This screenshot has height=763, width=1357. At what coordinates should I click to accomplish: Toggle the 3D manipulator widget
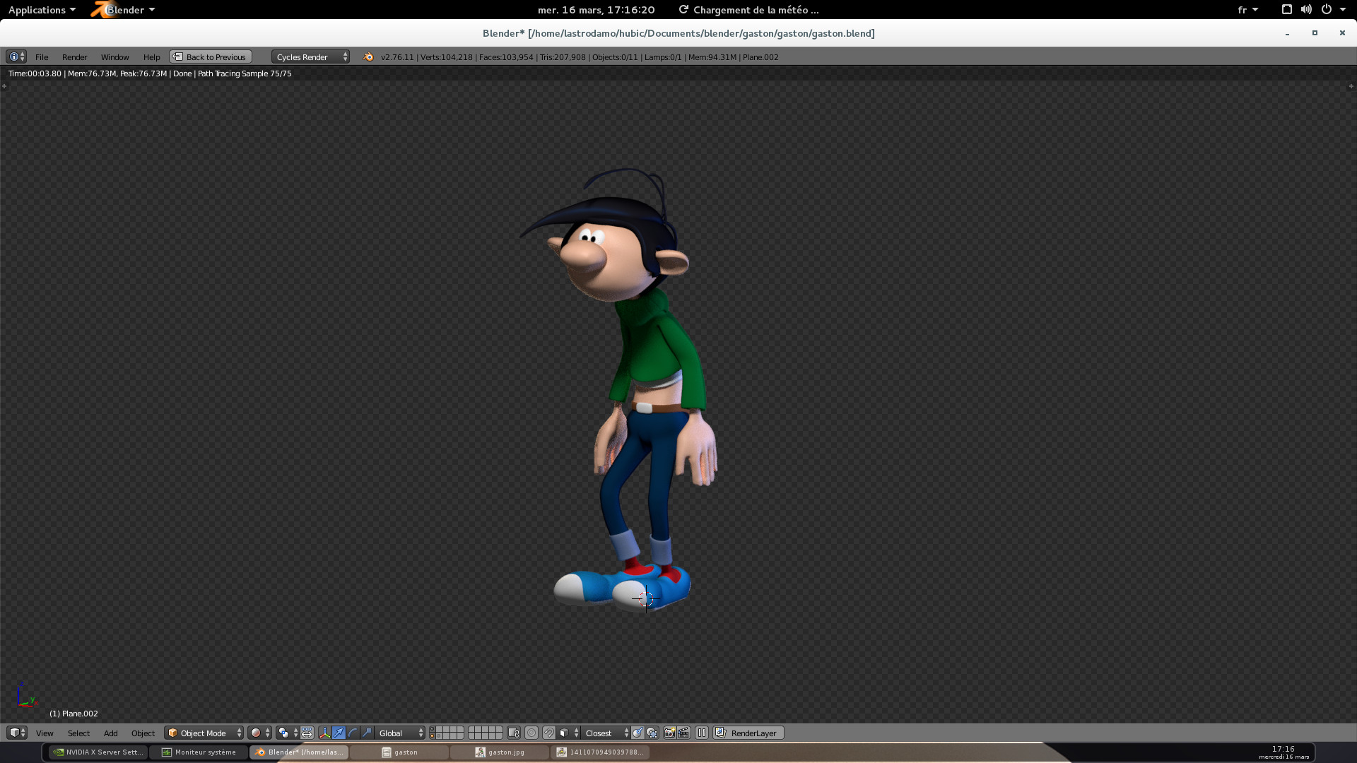pos(324,733)
